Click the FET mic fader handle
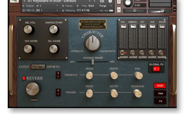Viewport: 185px width, 114px height. [143, 26]
